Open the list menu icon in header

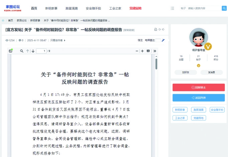(x=173, y=8)
